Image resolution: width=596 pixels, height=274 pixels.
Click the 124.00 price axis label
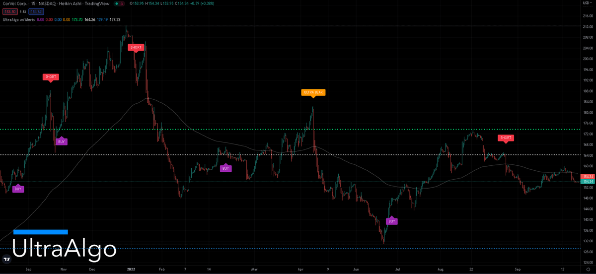coord(588,263)
